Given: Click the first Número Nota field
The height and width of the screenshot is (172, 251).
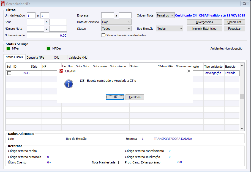Looking at the screenshot, I should (x=36, y=29).
